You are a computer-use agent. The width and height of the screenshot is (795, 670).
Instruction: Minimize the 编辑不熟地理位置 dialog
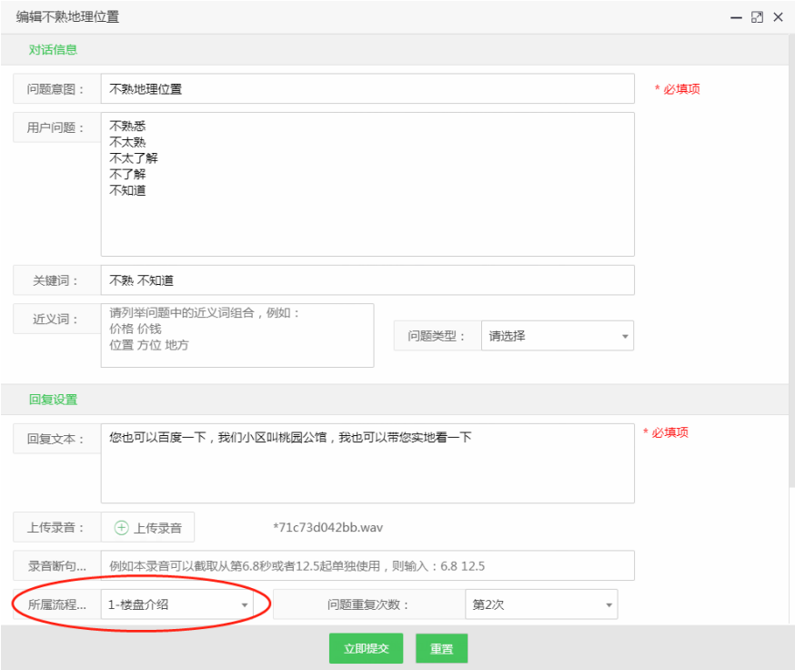coord(737,17)
